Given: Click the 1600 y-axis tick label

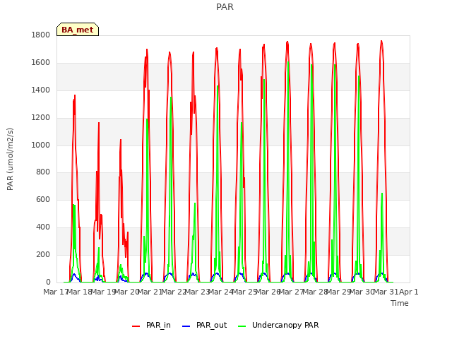Looking at the screenshot, I should coord(41,63).
